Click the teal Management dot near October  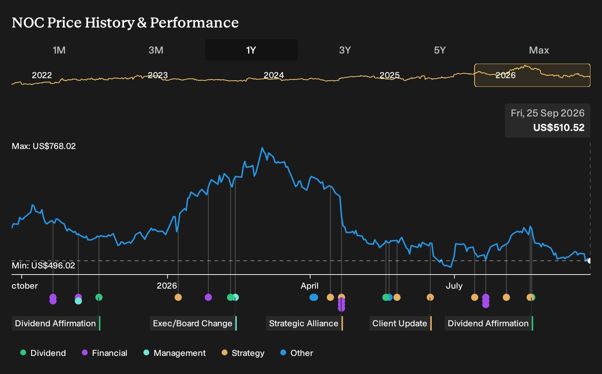pos(78,301)
